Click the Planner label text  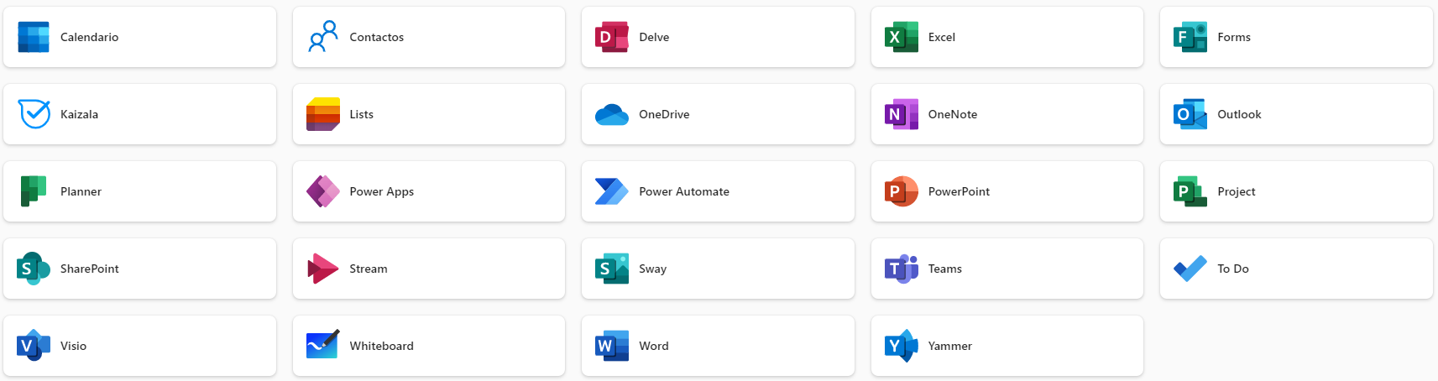click(x=81, y=191)
